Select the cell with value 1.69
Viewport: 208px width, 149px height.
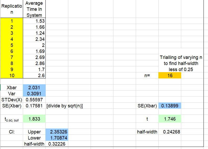point(34,51)
